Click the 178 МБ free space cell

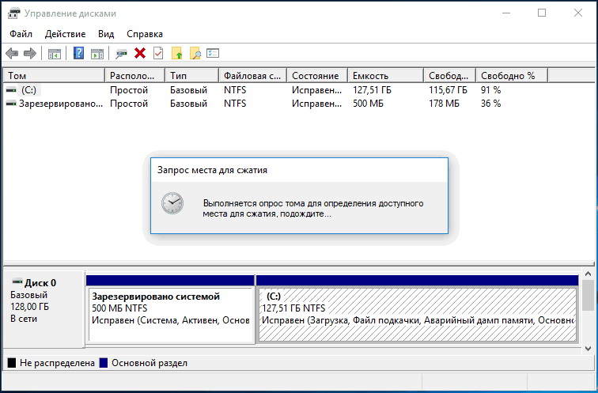coord(444,104)
